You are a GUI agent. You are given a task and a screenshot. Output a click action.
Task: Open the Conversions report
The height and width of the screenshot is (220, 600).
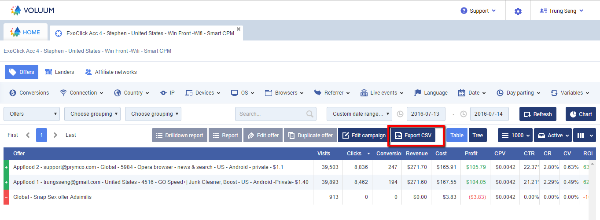pyautogui.click(x=29, y=93)
